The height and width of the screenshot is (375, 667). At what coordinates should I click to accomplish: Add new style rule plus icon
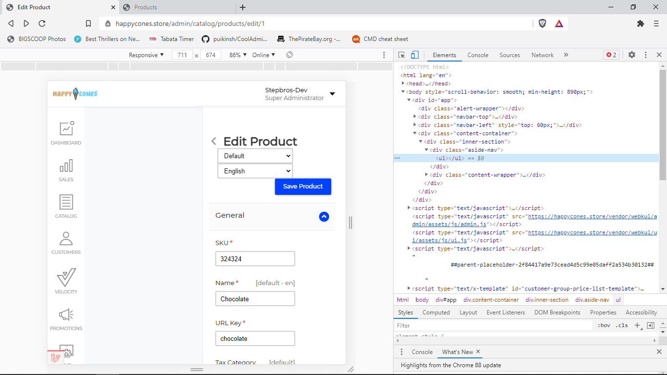(x=637, y=325)
